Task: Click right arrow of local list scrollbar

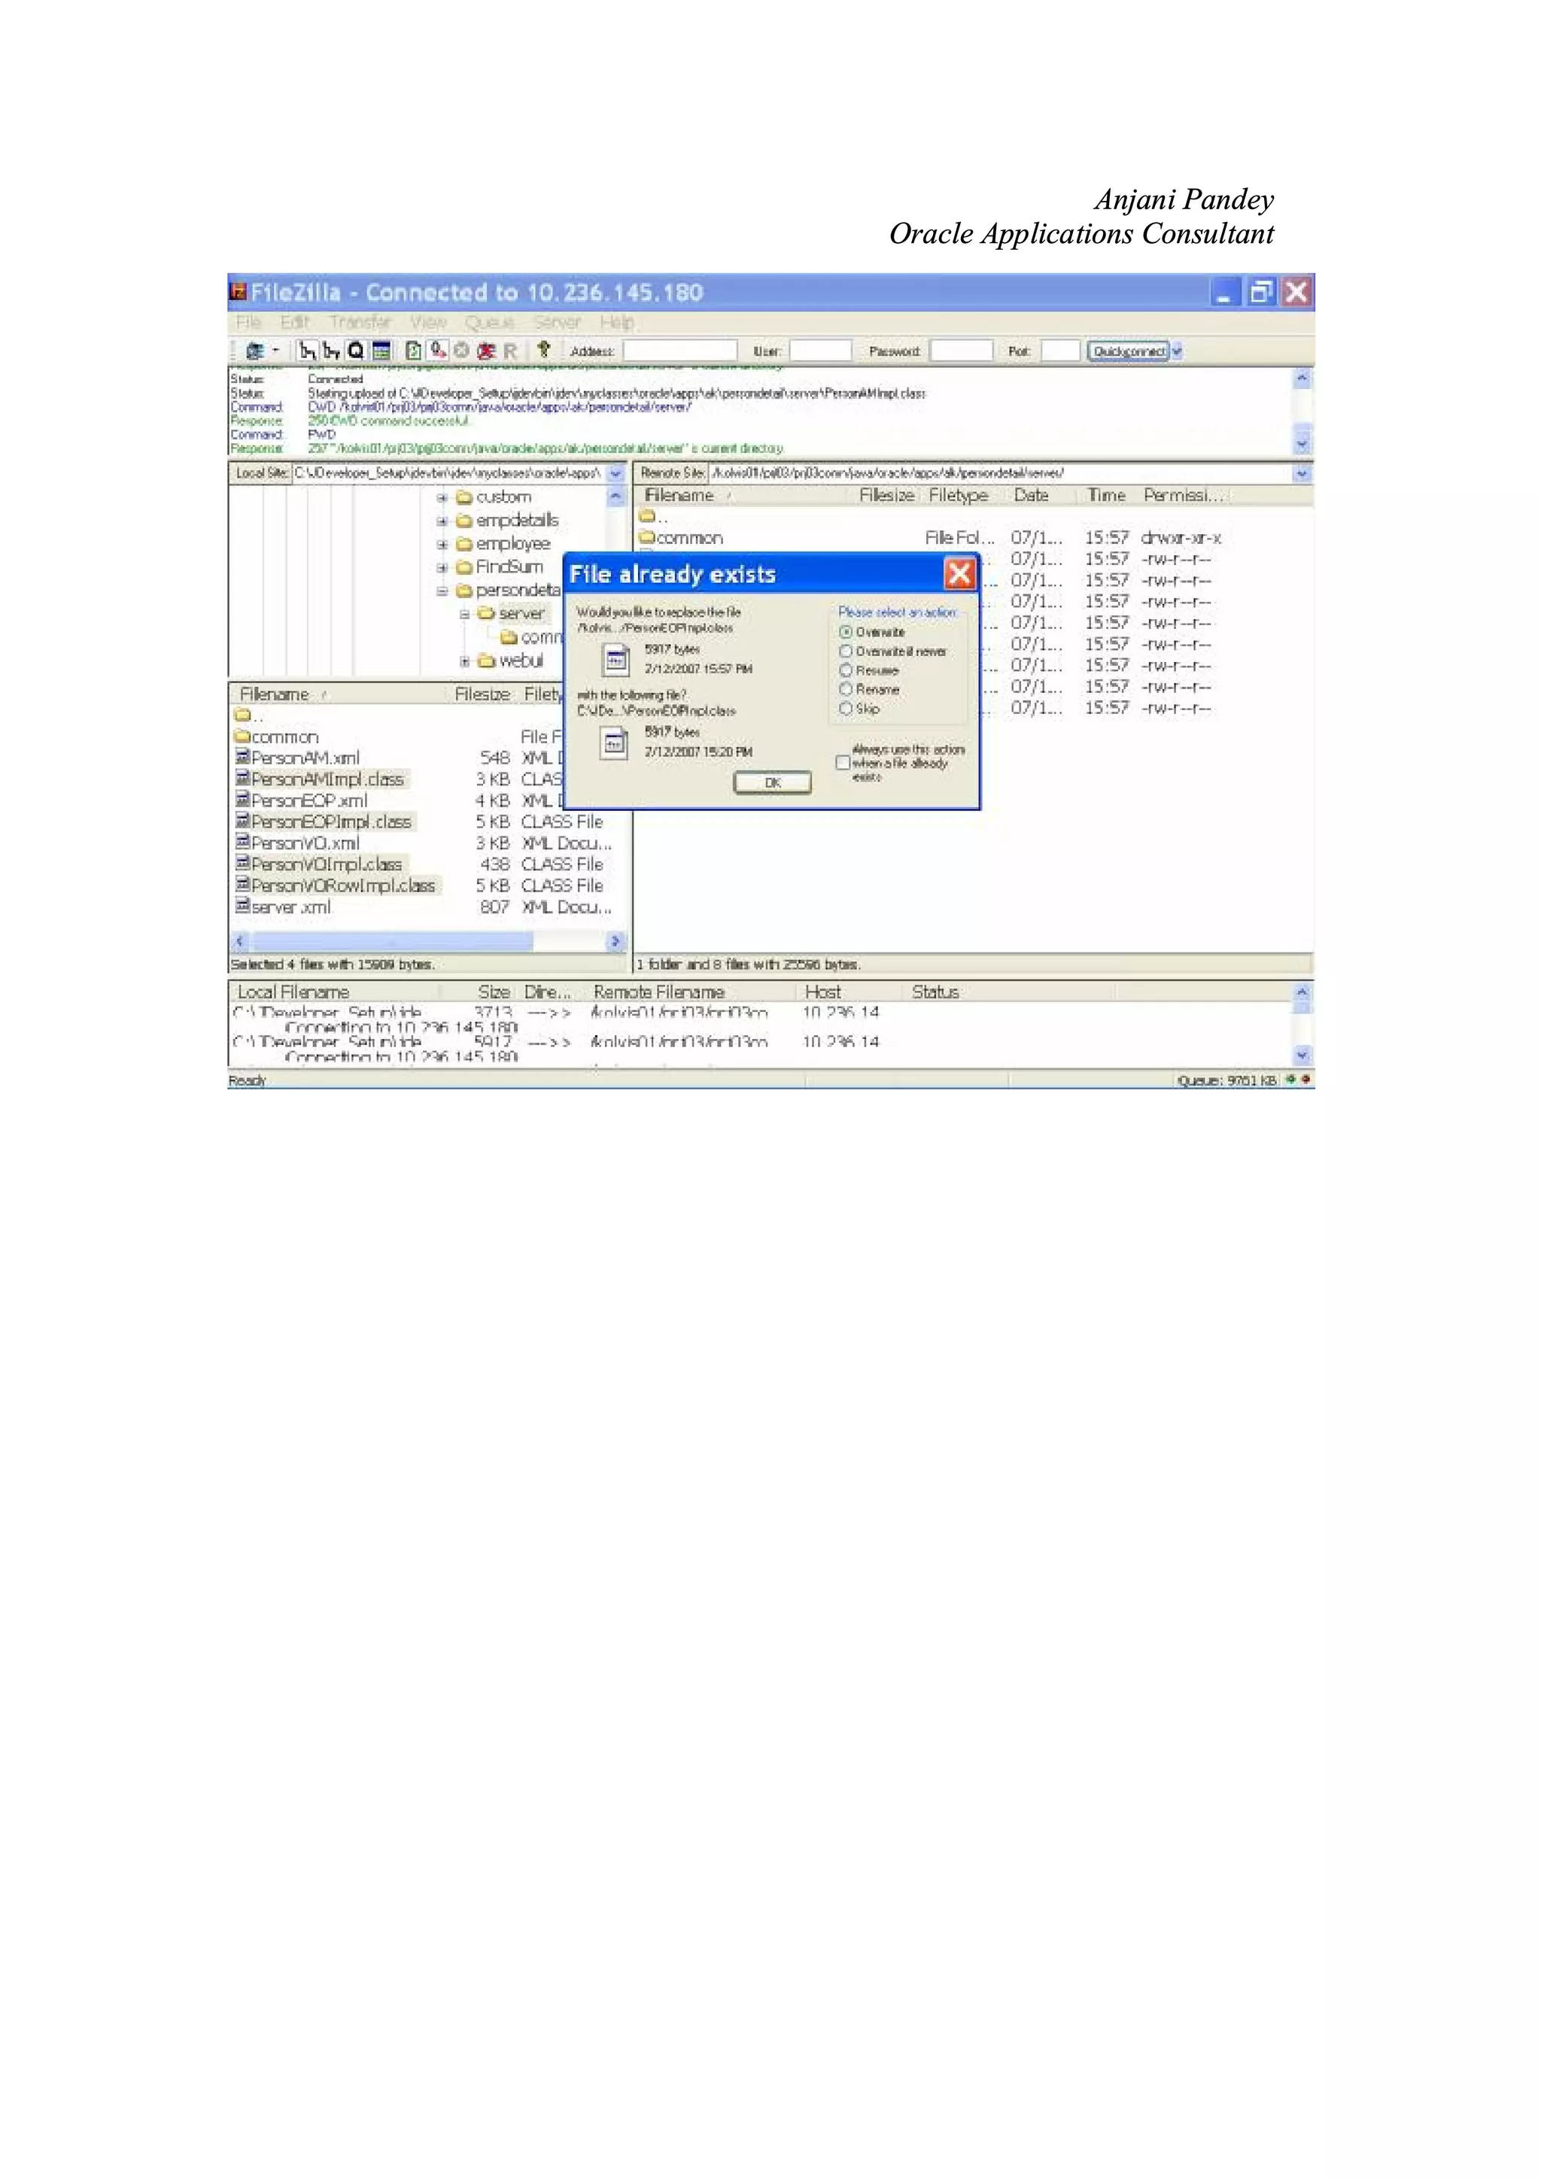Action: 615,941
